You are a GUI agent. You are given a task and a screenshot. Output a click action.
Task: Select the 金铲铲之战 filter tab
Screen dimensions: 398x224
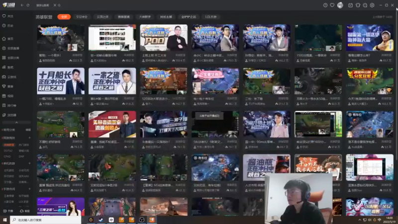click(x=189, y=17)
